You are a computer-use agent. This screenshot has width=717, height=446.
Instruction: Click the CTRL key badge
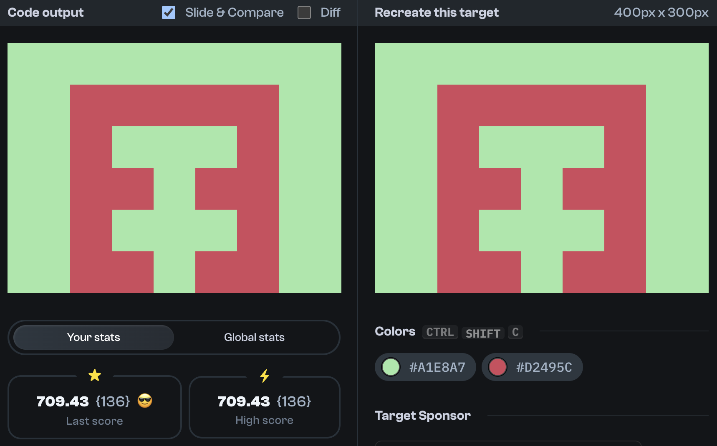click(x=439, y=332)
